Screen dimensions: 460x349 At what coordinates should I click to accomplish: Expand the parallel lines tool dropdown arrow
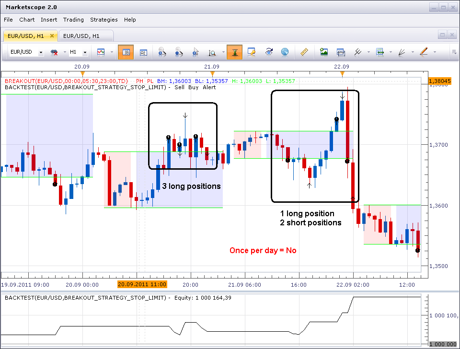coord(368,52)
